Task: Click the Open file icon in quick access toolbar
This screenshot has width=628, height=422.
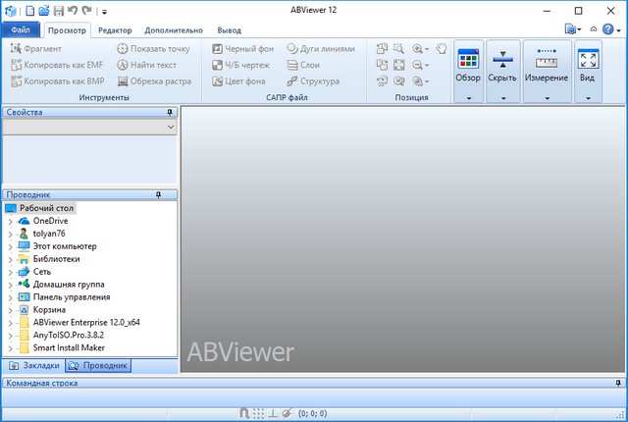Action: coord(44,11)
